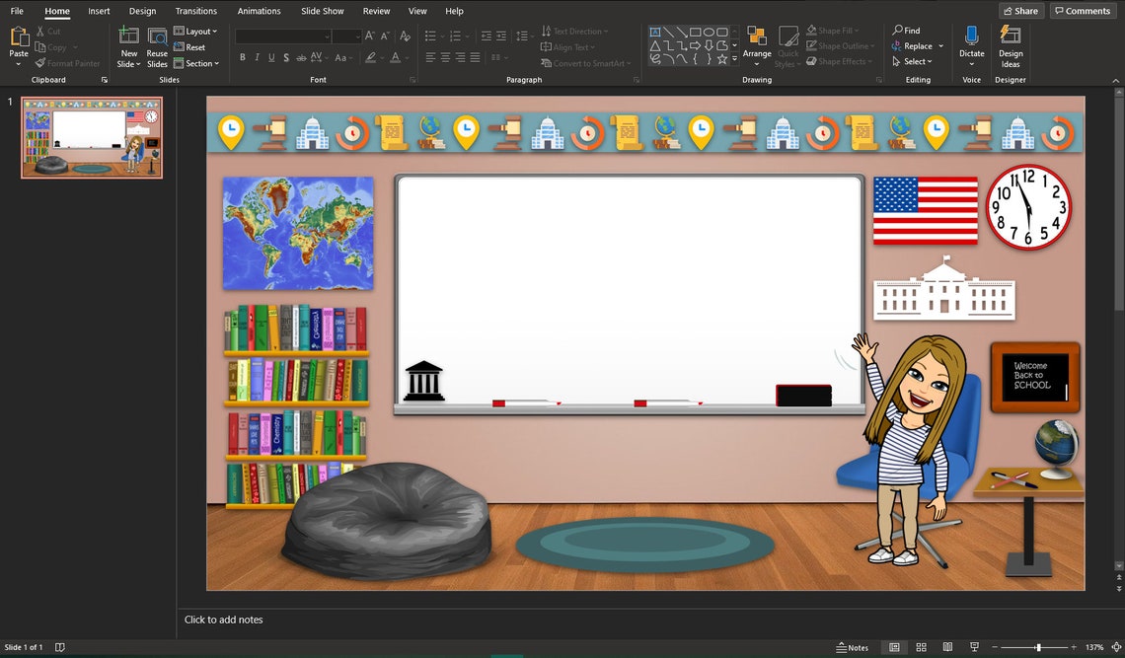Toggle bold text formatting

click(x=242, y=57)
